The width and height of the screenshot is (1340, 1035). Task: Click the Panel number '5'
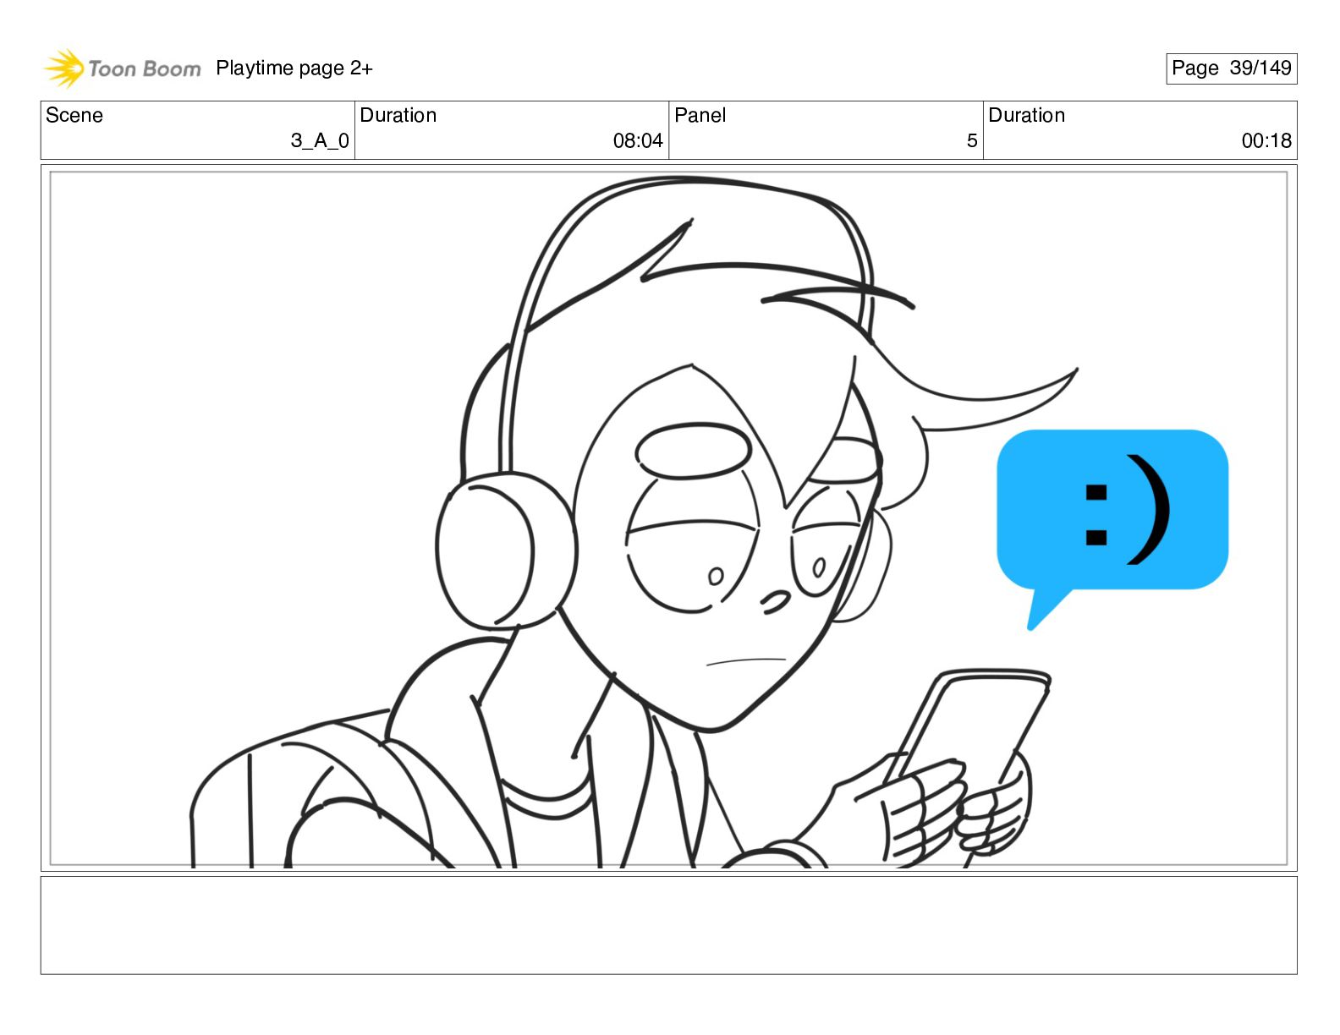(x=972, y=140)
